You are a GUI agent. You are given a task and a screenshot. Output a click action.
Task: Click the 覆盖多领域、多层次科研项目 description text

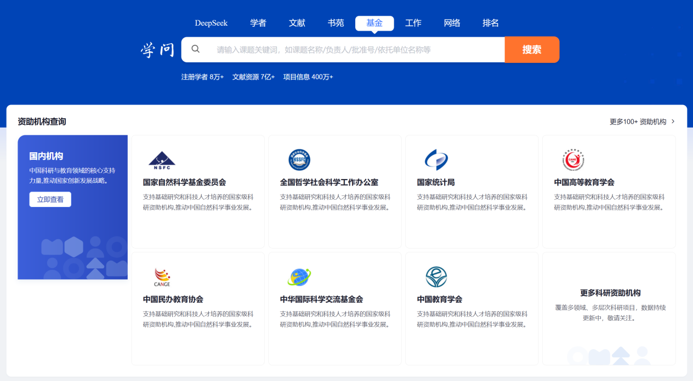610,313
